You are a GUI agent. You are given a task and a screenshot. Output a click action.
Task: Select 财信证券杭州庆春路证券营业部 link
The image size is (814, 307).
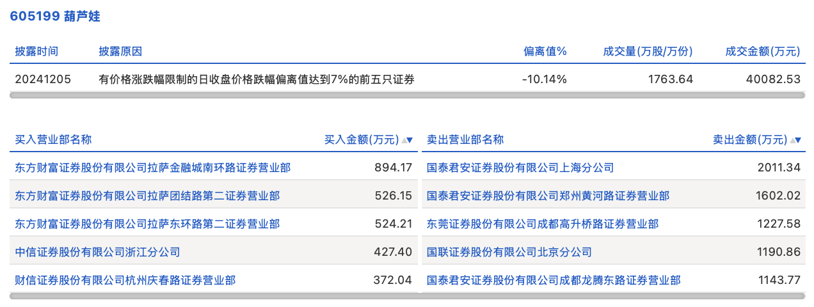[125, 280]
